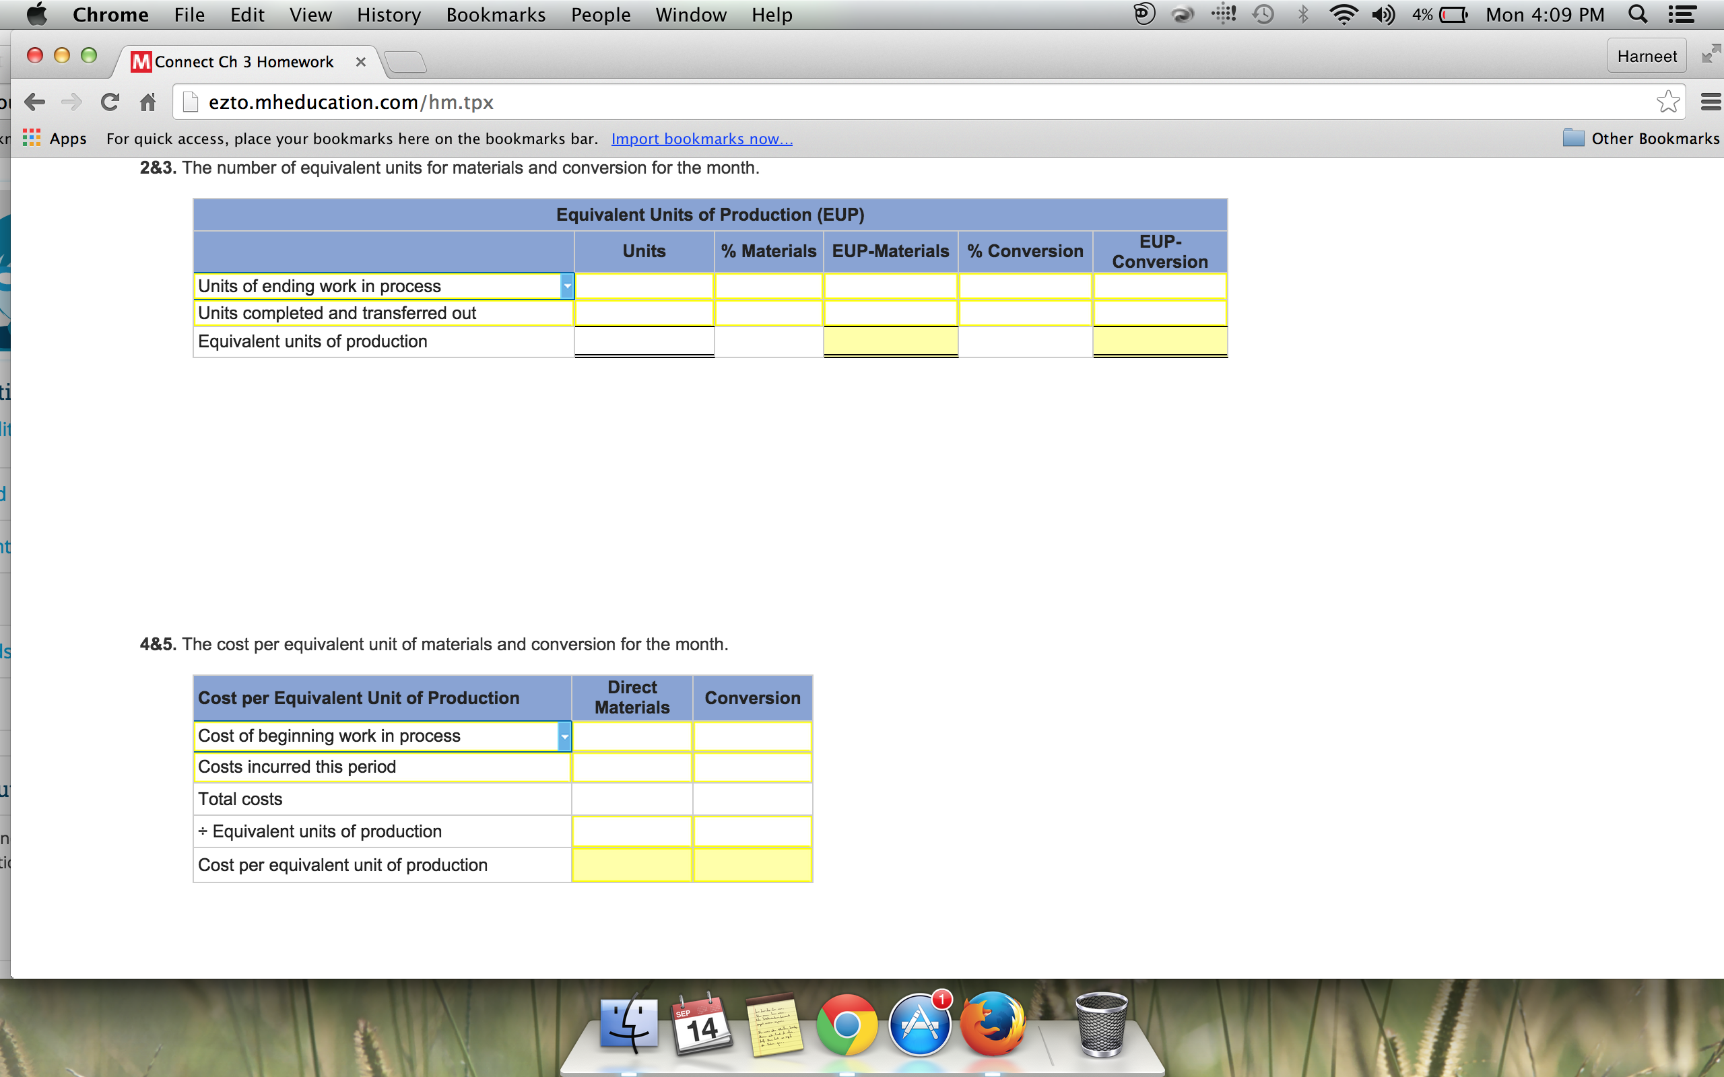This screenshot has width=1724, height=1077.
Task: Click Direct Materials field for costs incurred this period
Action: coord(632,767)
